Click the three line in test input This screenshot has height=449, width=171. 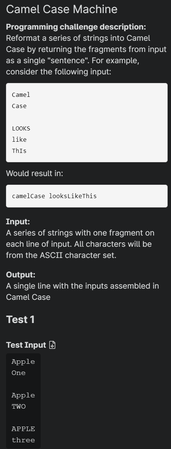point(23,440)
